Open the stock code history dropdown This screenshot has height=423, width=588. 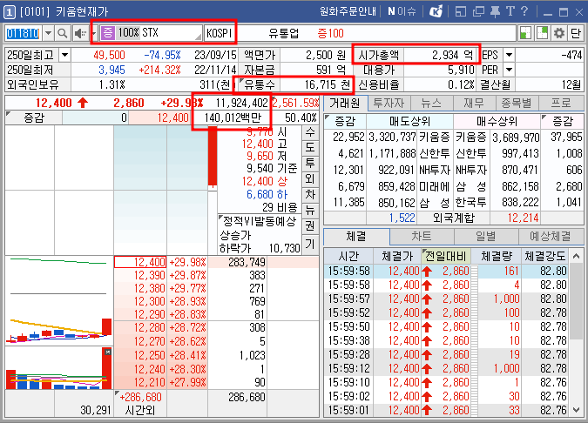[48, 33]
